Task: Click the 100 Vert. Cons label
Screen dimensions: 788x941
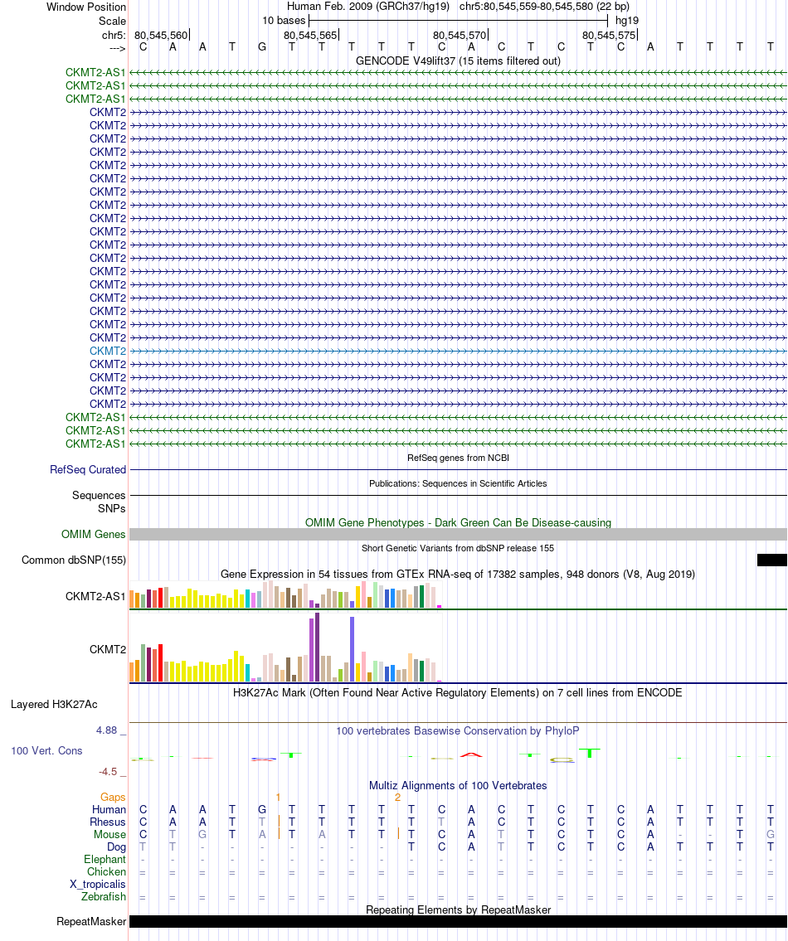Action: pyautogui.click(x=46, y=751)
